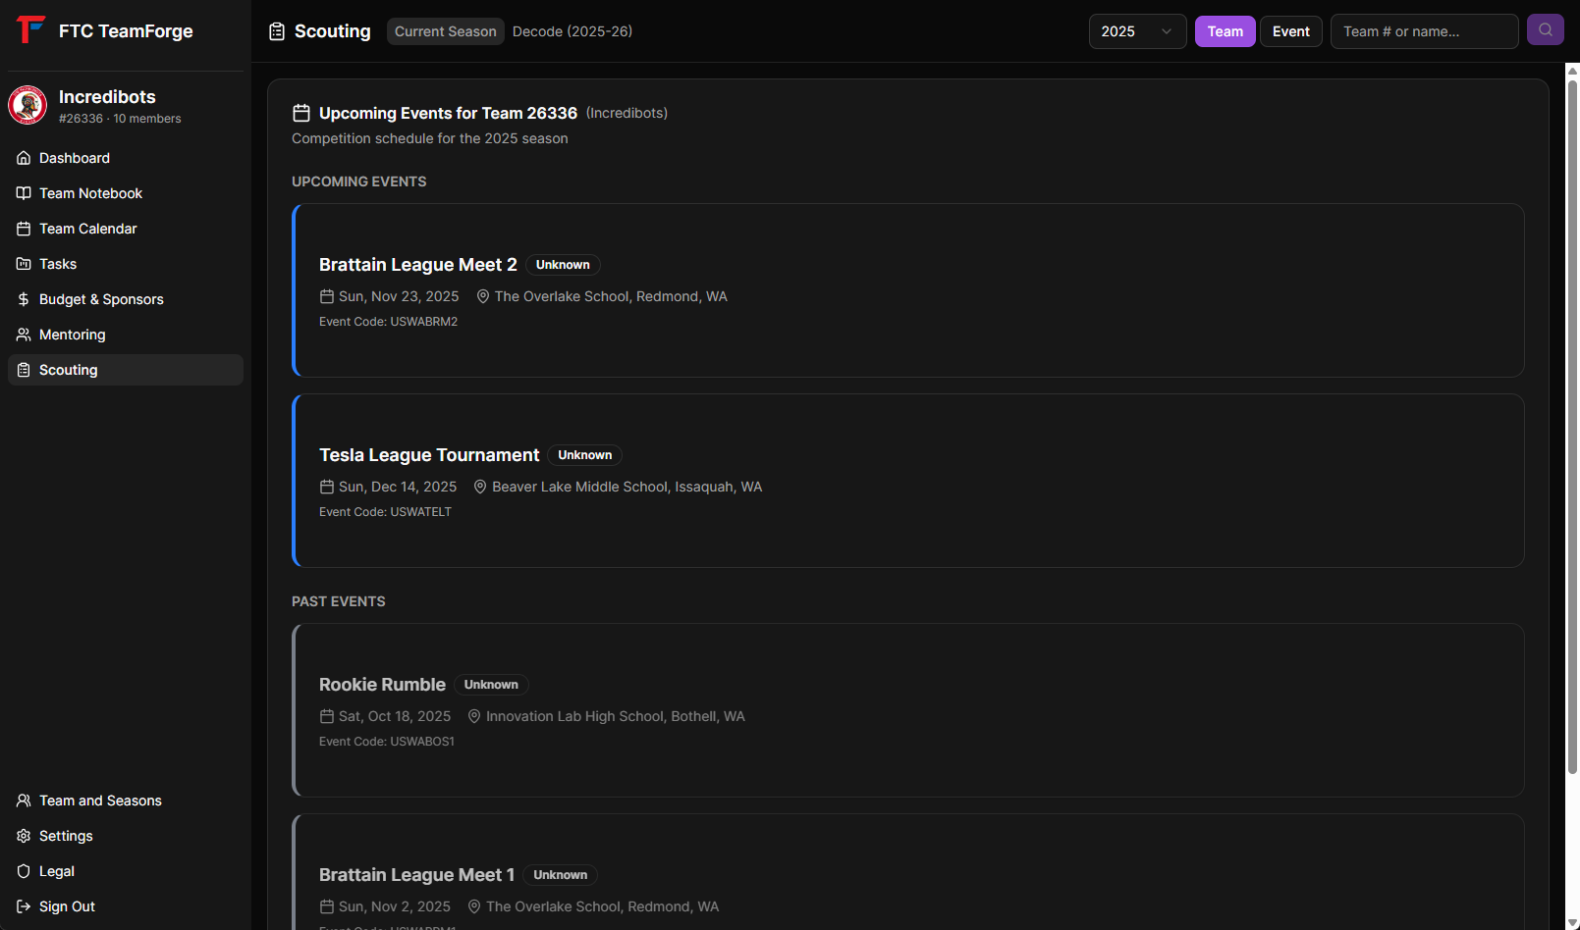
Task: Click the Budget & Sponsors dollar icon
Action: pyautogui.click(x=24, y=299)
